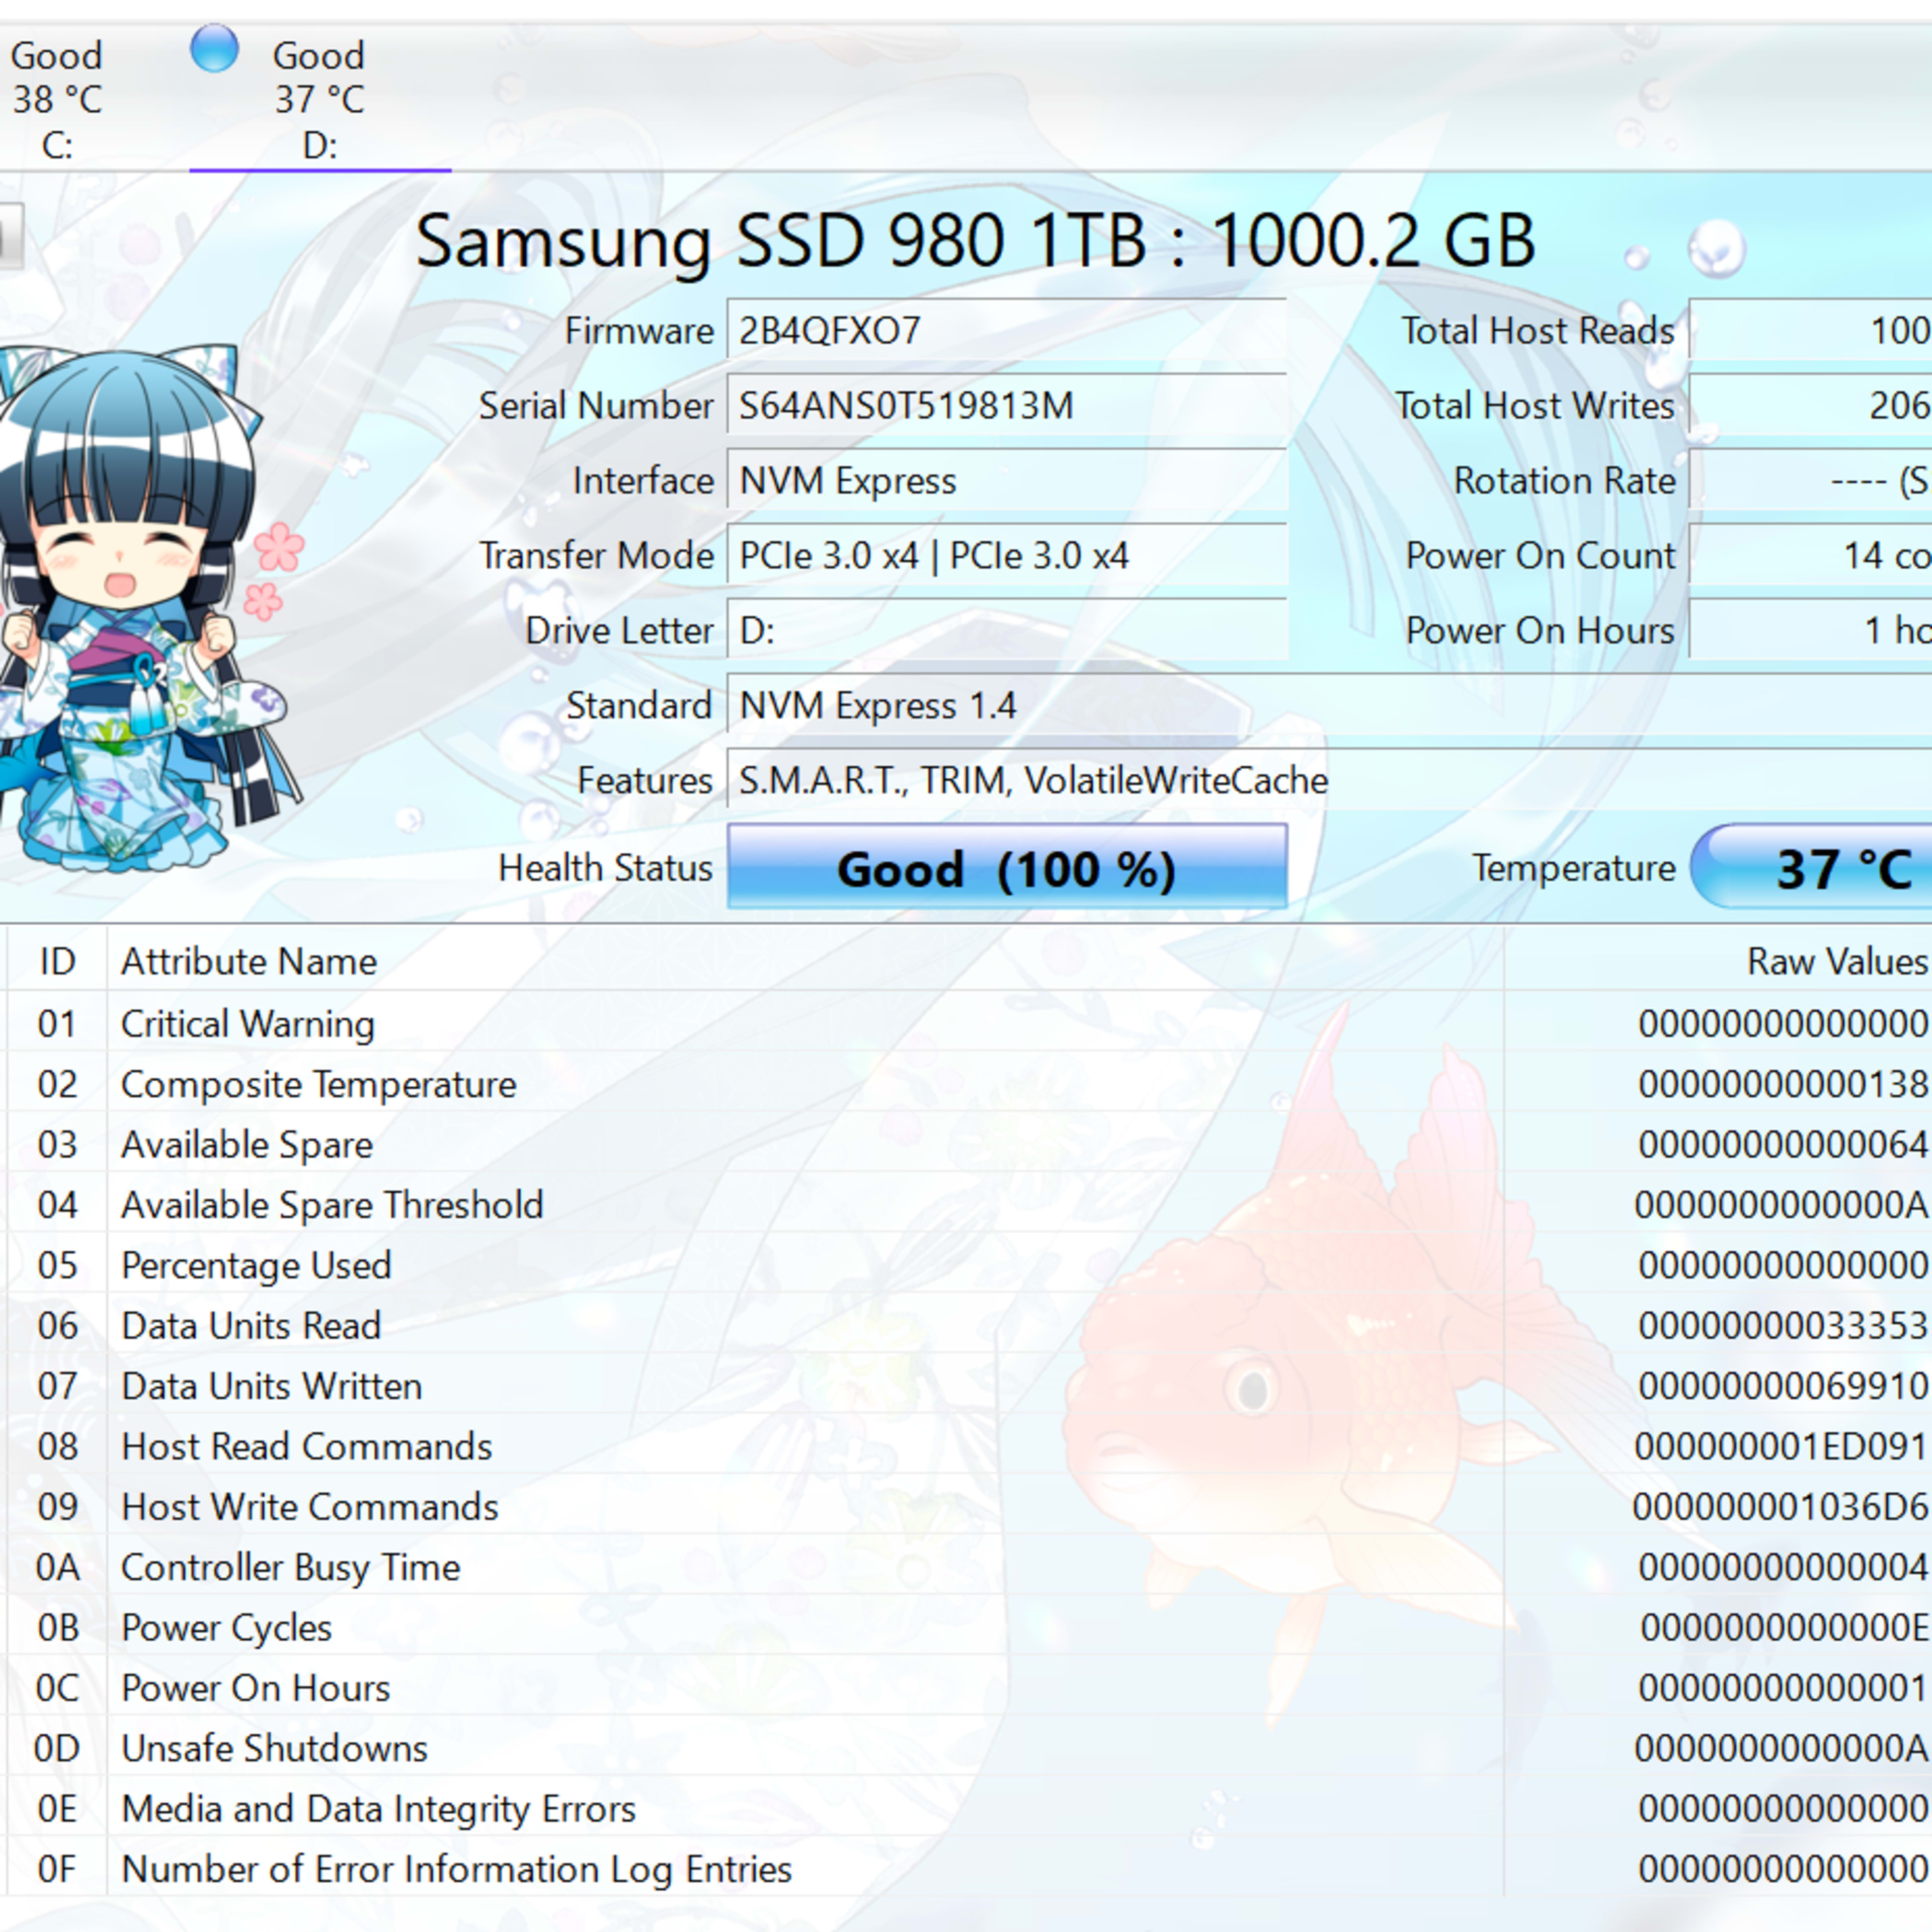The image size is (1932, 1932).
Task: Click the Features field with S.M.A.R.T., TRIM
Action: coord(1329,780)
